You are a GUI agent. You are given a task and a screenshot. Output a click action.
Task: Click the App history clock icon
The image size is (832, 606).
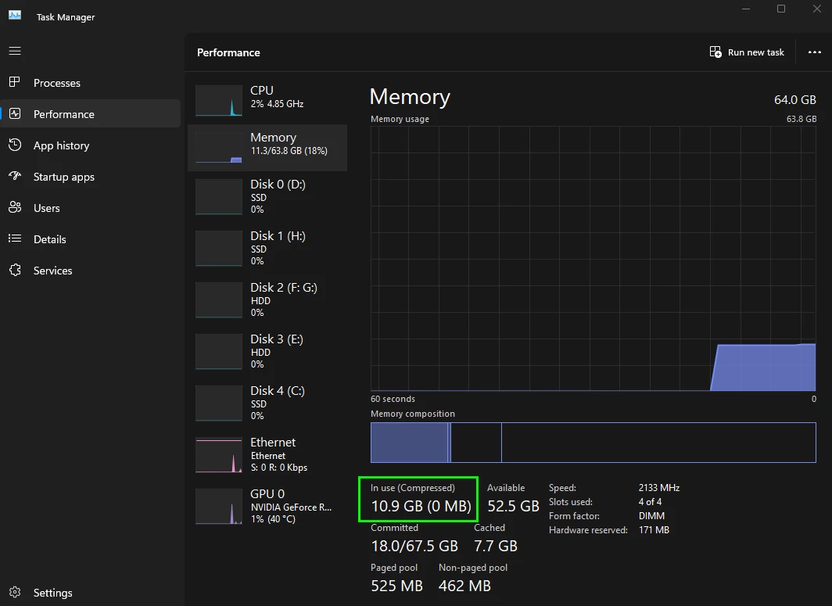point(15,145)
